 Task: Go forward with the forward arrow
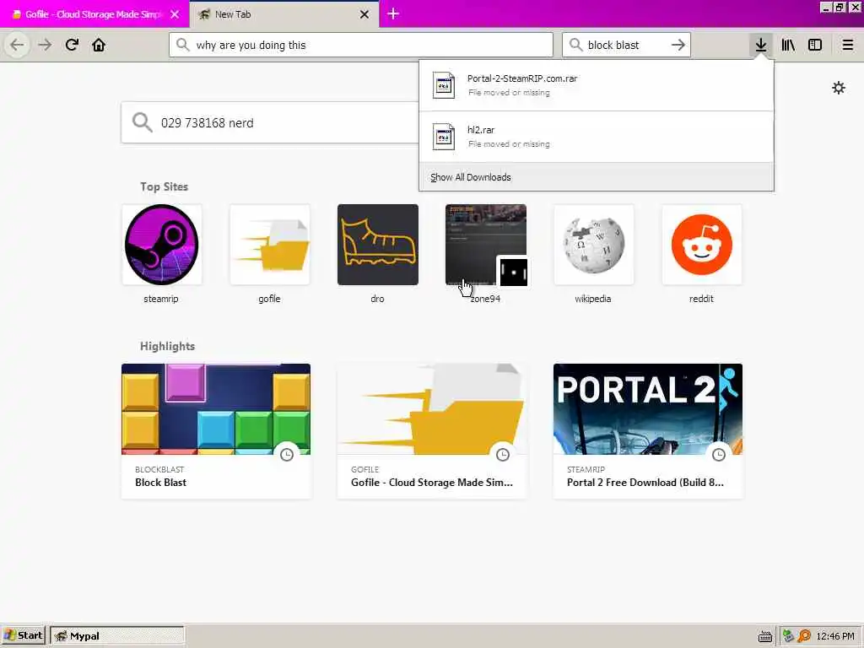pos(45,45)
